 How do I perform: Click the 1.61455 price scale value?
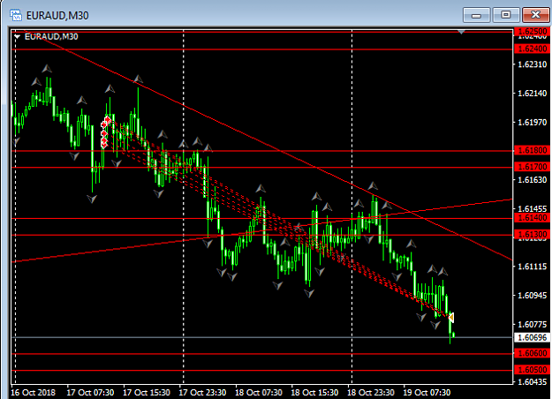click(x=533, y=208)
